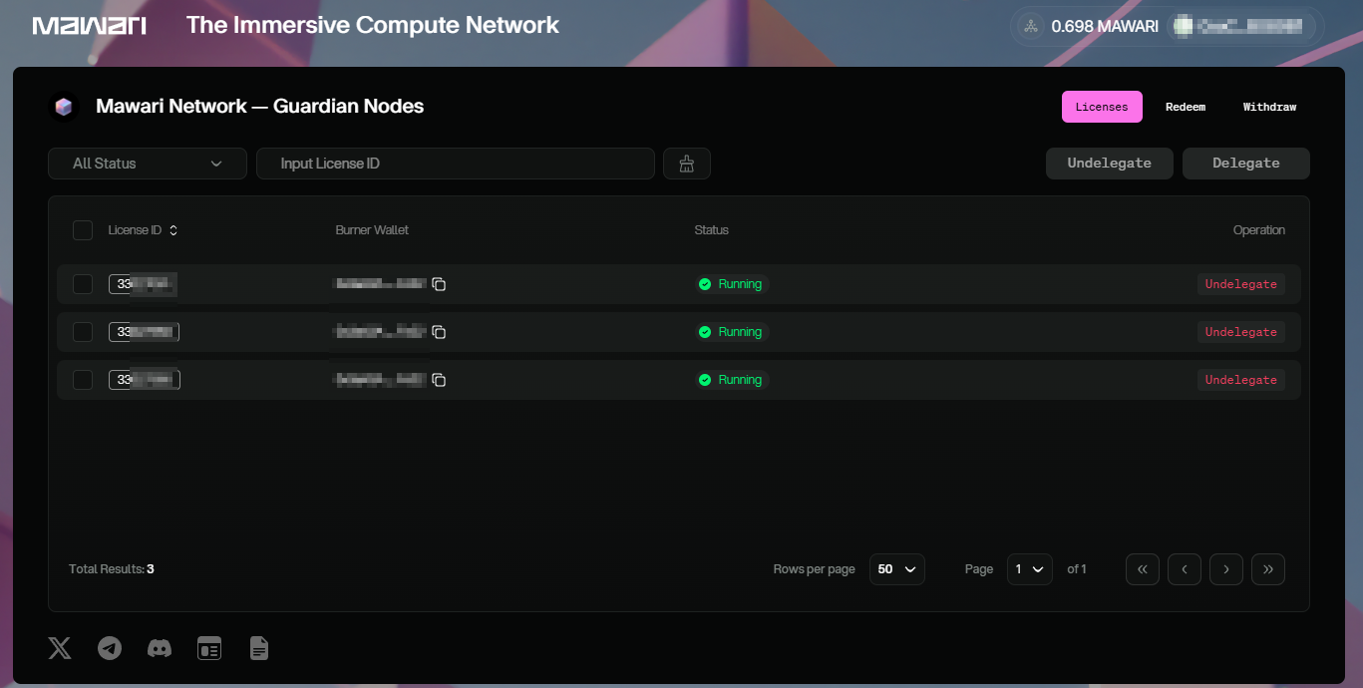Click the 0.698 MAWARI balance text
The width and height of the screenshot is (1363, 688).
[x=1105, y=26]
